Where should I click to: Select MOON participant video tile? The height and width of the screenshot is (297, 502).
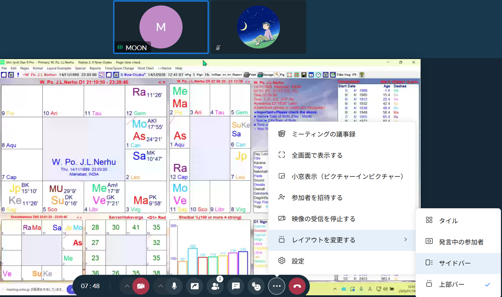161,27
